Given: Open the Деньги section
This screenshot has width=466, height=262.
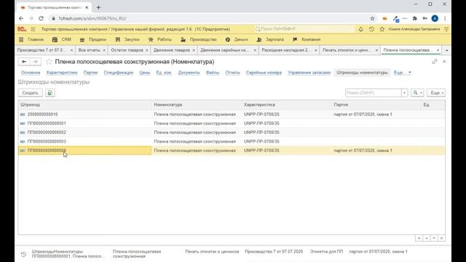Looking at the screenshot, I should (x=237, y=39).
